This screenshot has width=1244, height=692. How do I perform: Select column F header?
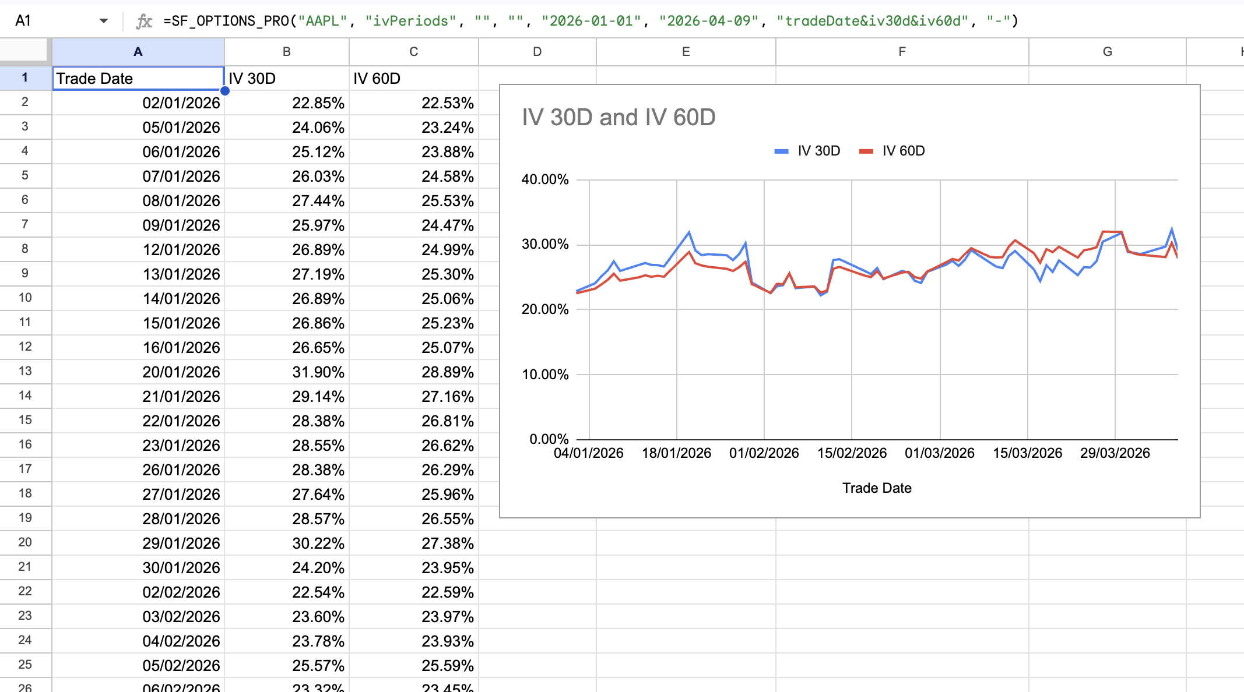tap(902, 52)
